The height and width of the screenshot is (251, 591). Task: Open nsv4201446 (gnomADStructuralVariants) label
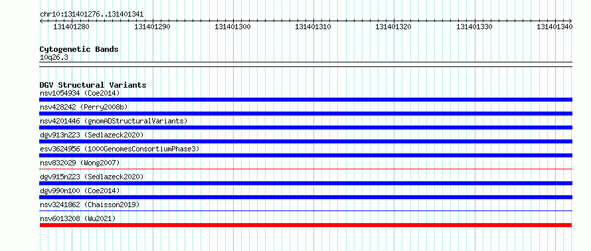[x=114, y=121]
